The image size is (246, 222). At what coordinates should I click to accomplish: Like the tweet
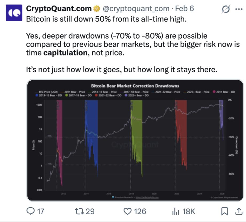click(x=128, y=211)
